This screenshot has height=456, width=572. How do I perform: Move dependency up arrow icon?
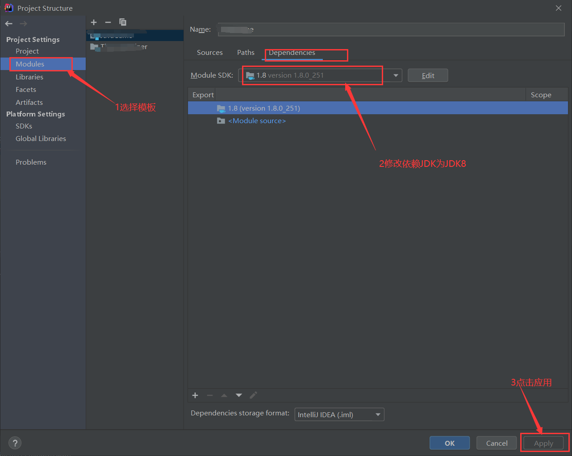click(x=224, y=395)
